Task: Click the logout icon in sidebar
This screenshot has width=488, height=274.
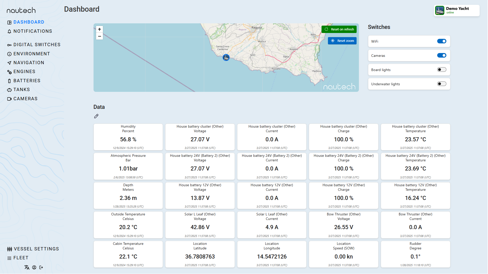Action: click(x=41, y=267)
